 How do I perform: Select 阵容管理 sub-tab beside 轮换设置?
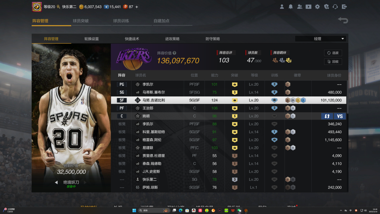click(x=51, y=39)
